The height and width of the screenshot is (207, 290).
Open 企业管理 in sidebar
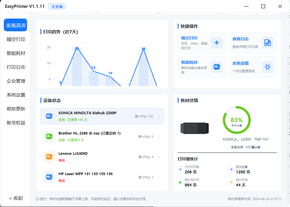point(16,81)
